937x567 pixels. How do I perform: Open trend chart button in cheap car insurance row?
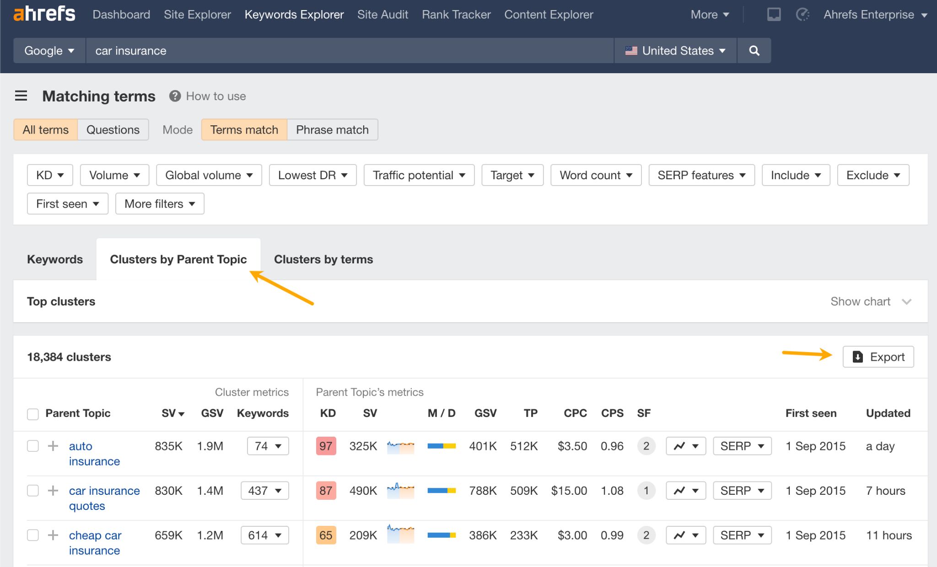(686, 535)
